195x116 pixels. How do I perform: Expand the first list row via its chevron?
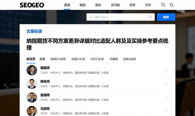tap(167, 71)
